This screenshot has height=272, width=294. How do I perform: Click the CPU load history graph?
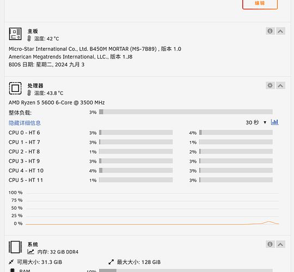tap(152, 208)
